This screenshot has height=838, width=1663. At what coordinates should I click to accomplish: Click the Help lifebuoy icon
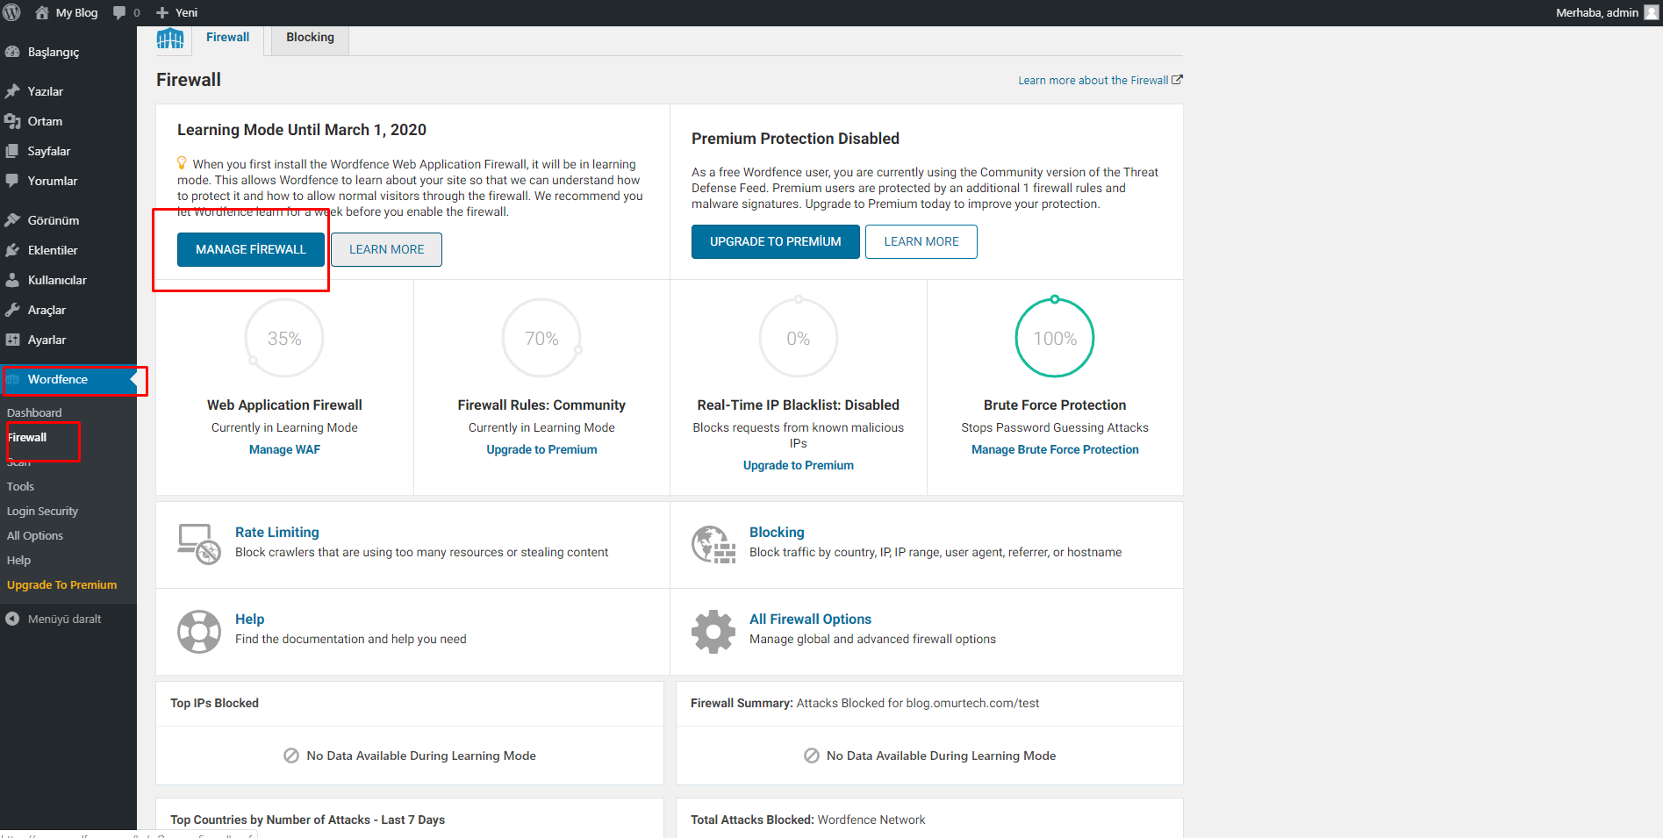click(x=199, y=631)
